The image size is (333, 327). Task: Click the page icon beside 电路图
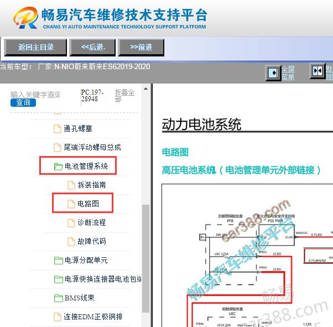tap(71, 204)
